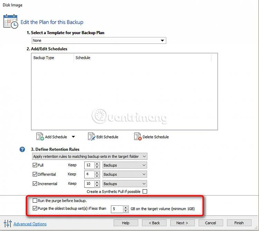Click the Delete Schedule label
The width and height of the screenshot is (259, 231).
pyautogui.click(x=156, y=137)
